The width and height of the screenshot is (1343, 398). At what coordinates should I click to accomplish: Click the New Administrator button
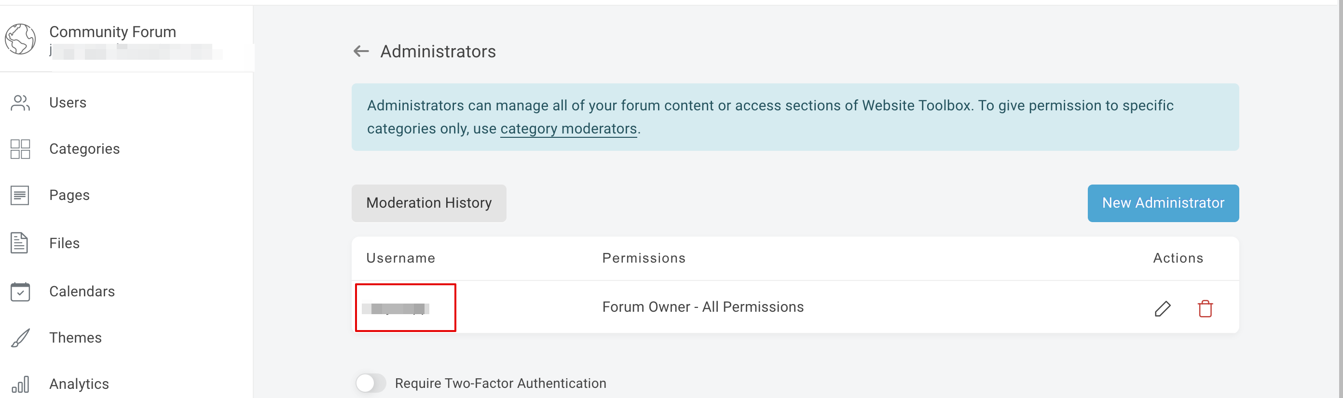[1163, 203]
